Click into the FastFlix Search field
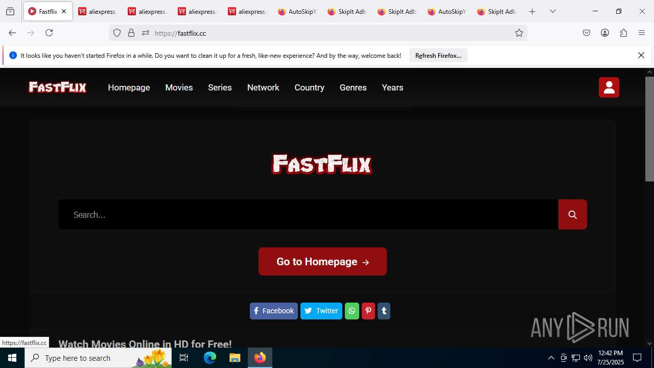 [308, 215]
